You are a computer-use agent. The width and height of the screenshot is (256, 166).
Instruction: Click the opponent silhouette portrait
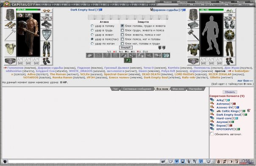coord(211,35)
